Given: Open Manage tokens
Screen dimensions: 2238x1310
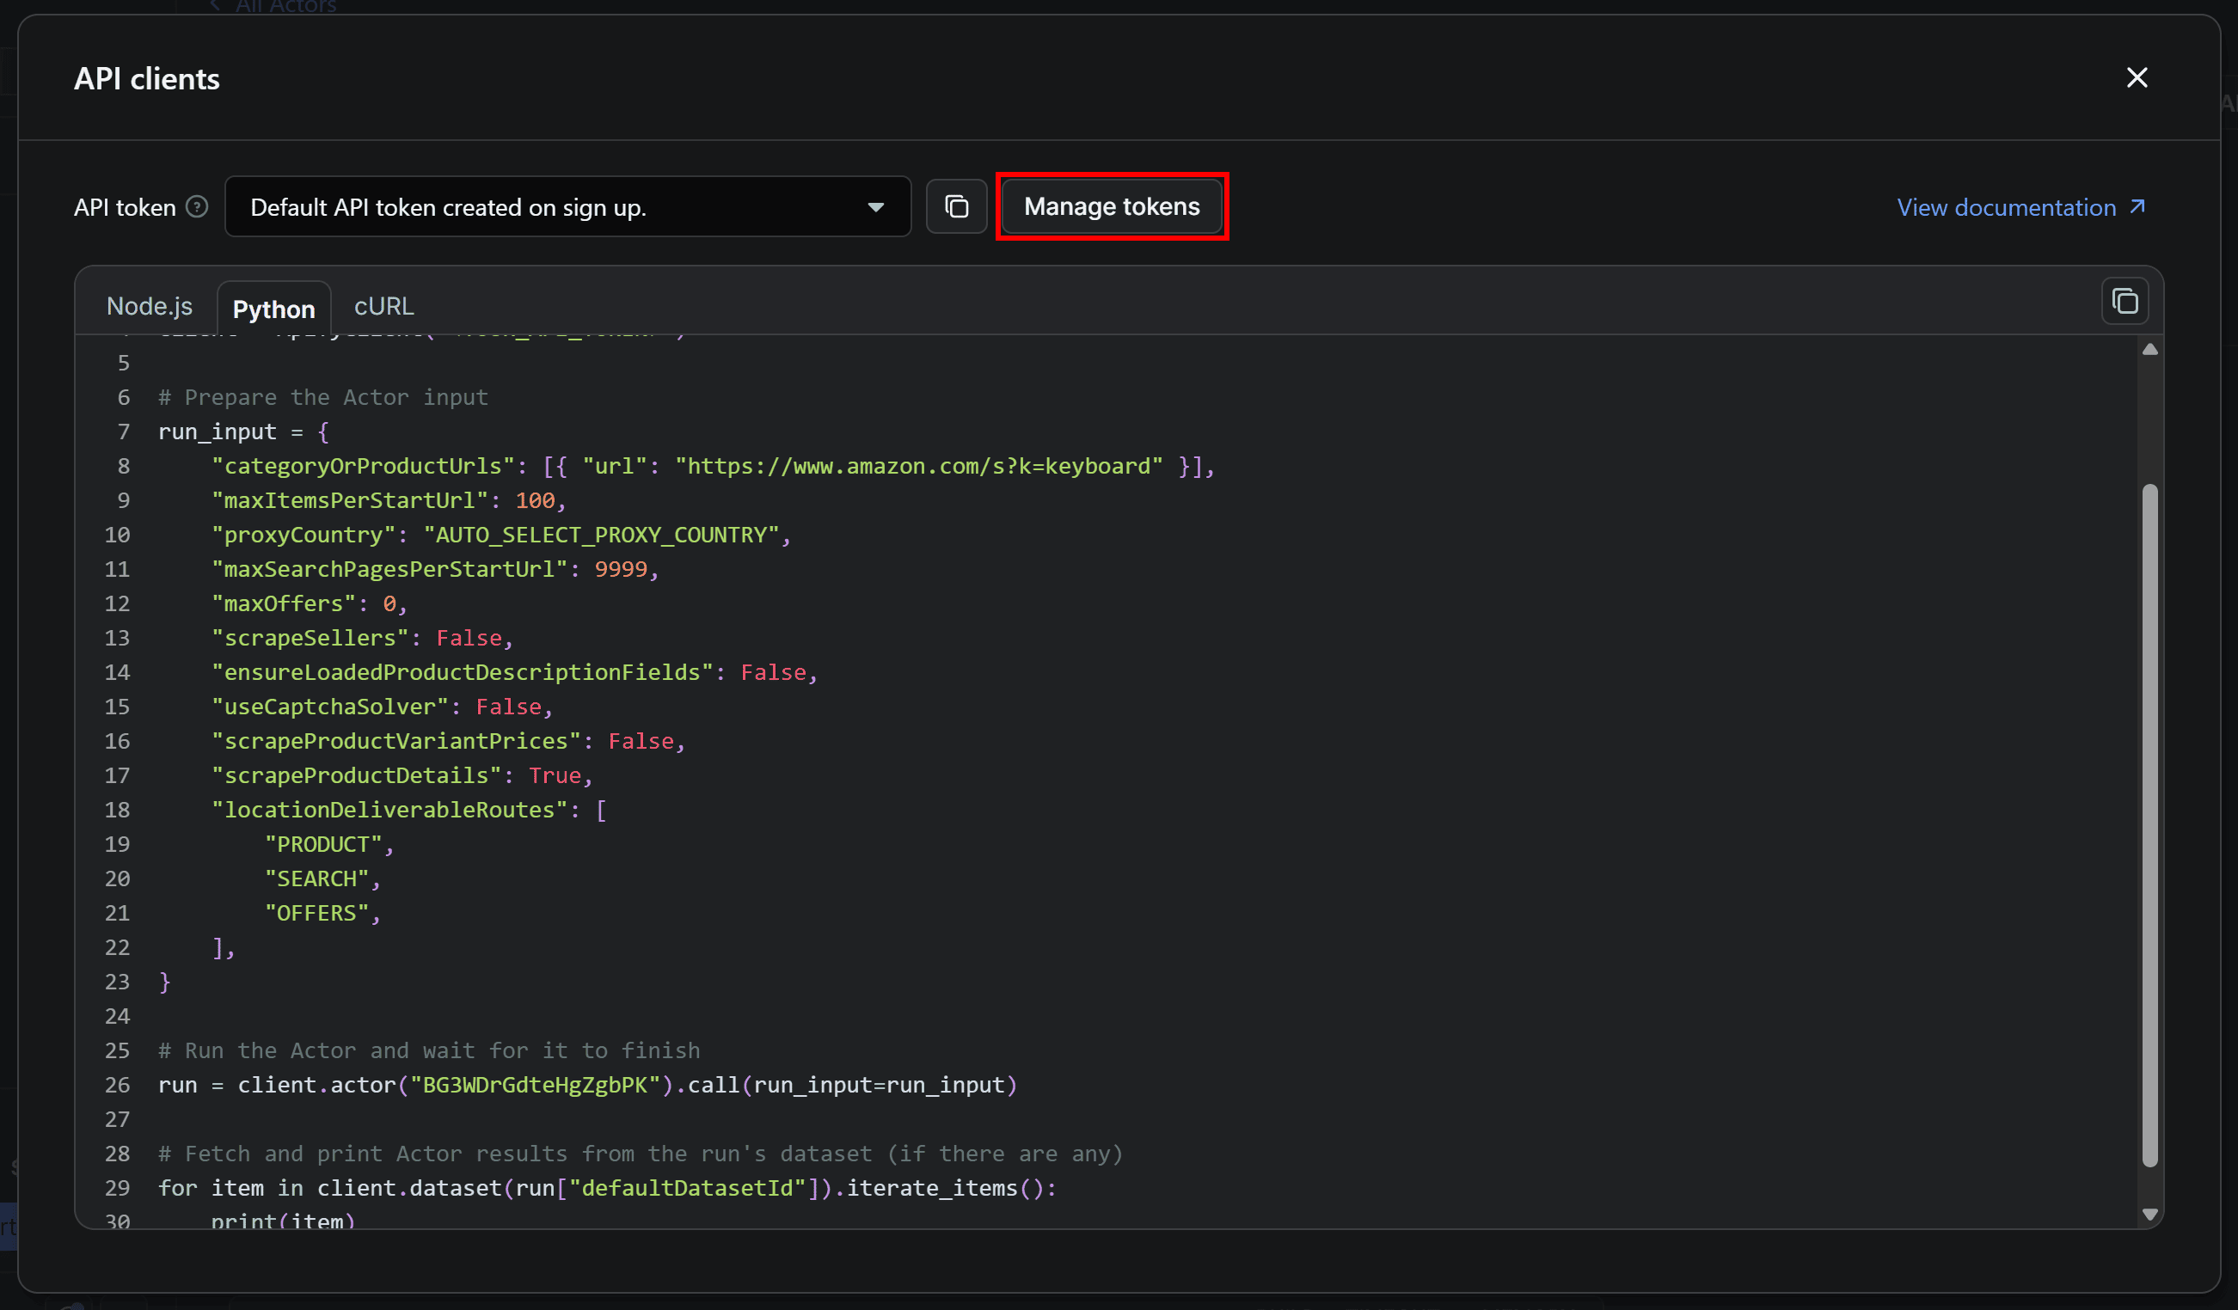Looking at the screenshot, I should 1111,206.
